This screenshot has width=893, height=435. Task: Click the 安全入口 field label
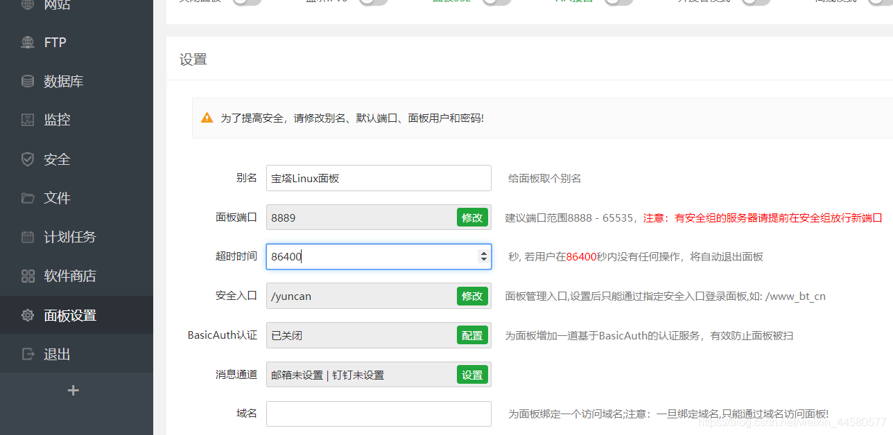tap(236, 296)
